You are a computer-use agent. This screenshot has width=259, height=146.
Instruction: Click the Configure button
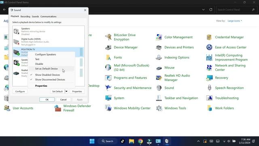click(x=20, y=91)
